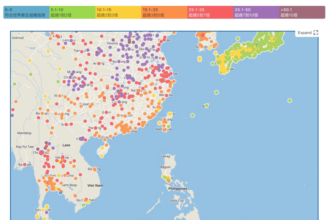Click the Philippines label on the map

pyautogui.click(x=178, y=189)
